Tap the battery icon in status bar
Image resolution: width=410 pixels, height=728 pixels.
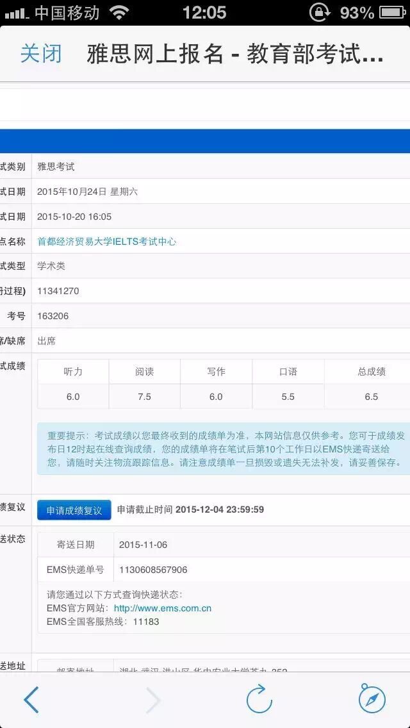[x=393, y=13]
